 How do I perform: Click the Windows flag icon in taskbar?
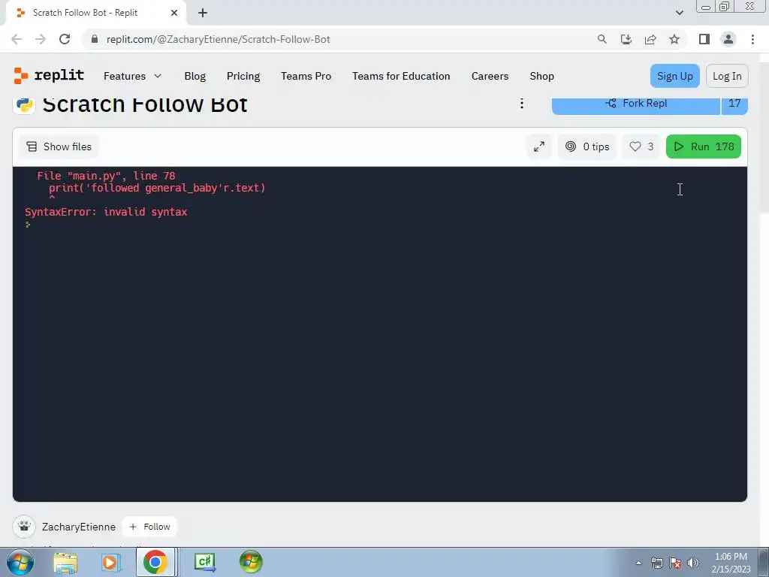(251, 562)
